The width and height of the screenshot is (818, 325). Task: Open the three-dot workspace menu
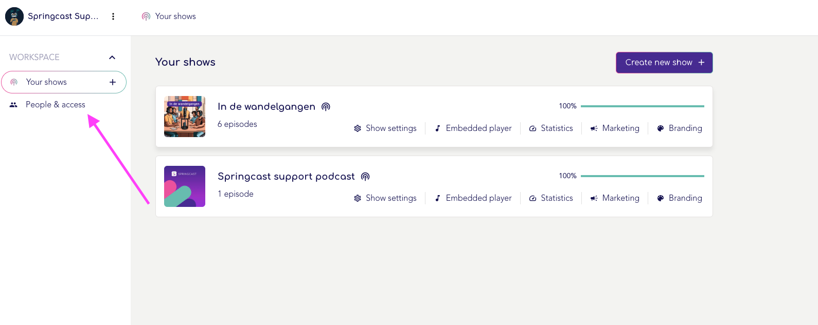coord(113,16)
